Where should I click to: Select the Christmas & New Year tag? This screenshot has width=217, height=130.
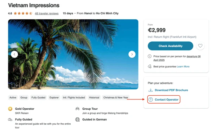click(116, 97)
